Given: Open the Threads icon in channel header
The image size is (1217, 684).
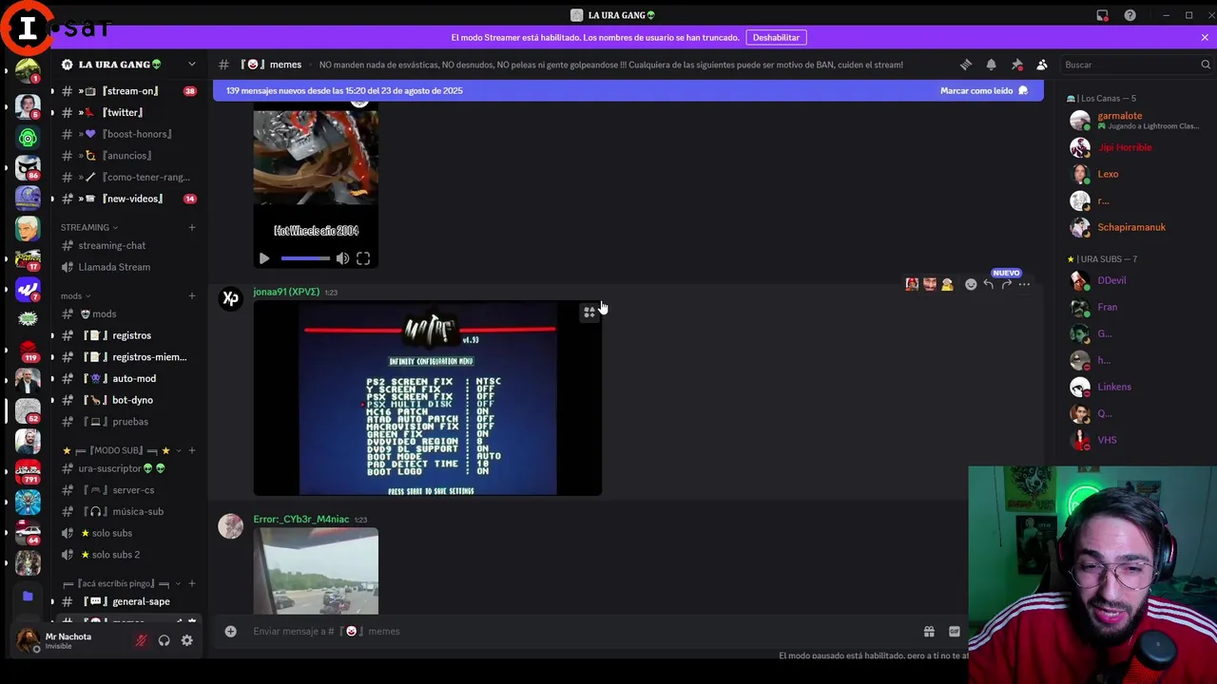Looking at the screenshot, I should pos(966,65).
